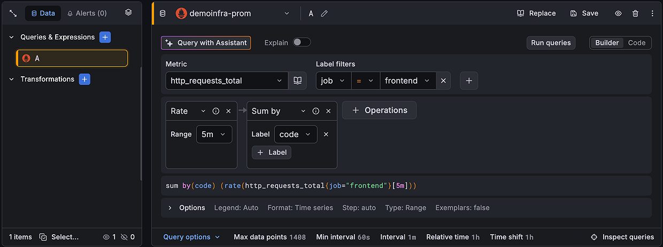Click Type: Range option text
The height and width of the screenshot is (247, 663).
[x=406, y=208]
